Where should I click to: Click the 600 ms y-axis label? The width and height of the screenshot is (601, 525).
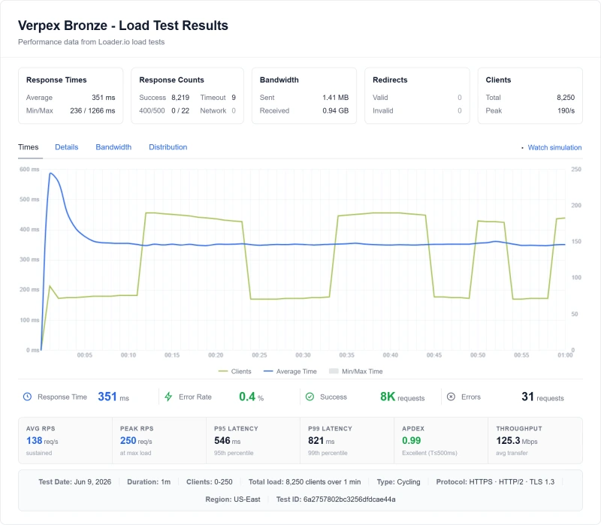point(29,169)
